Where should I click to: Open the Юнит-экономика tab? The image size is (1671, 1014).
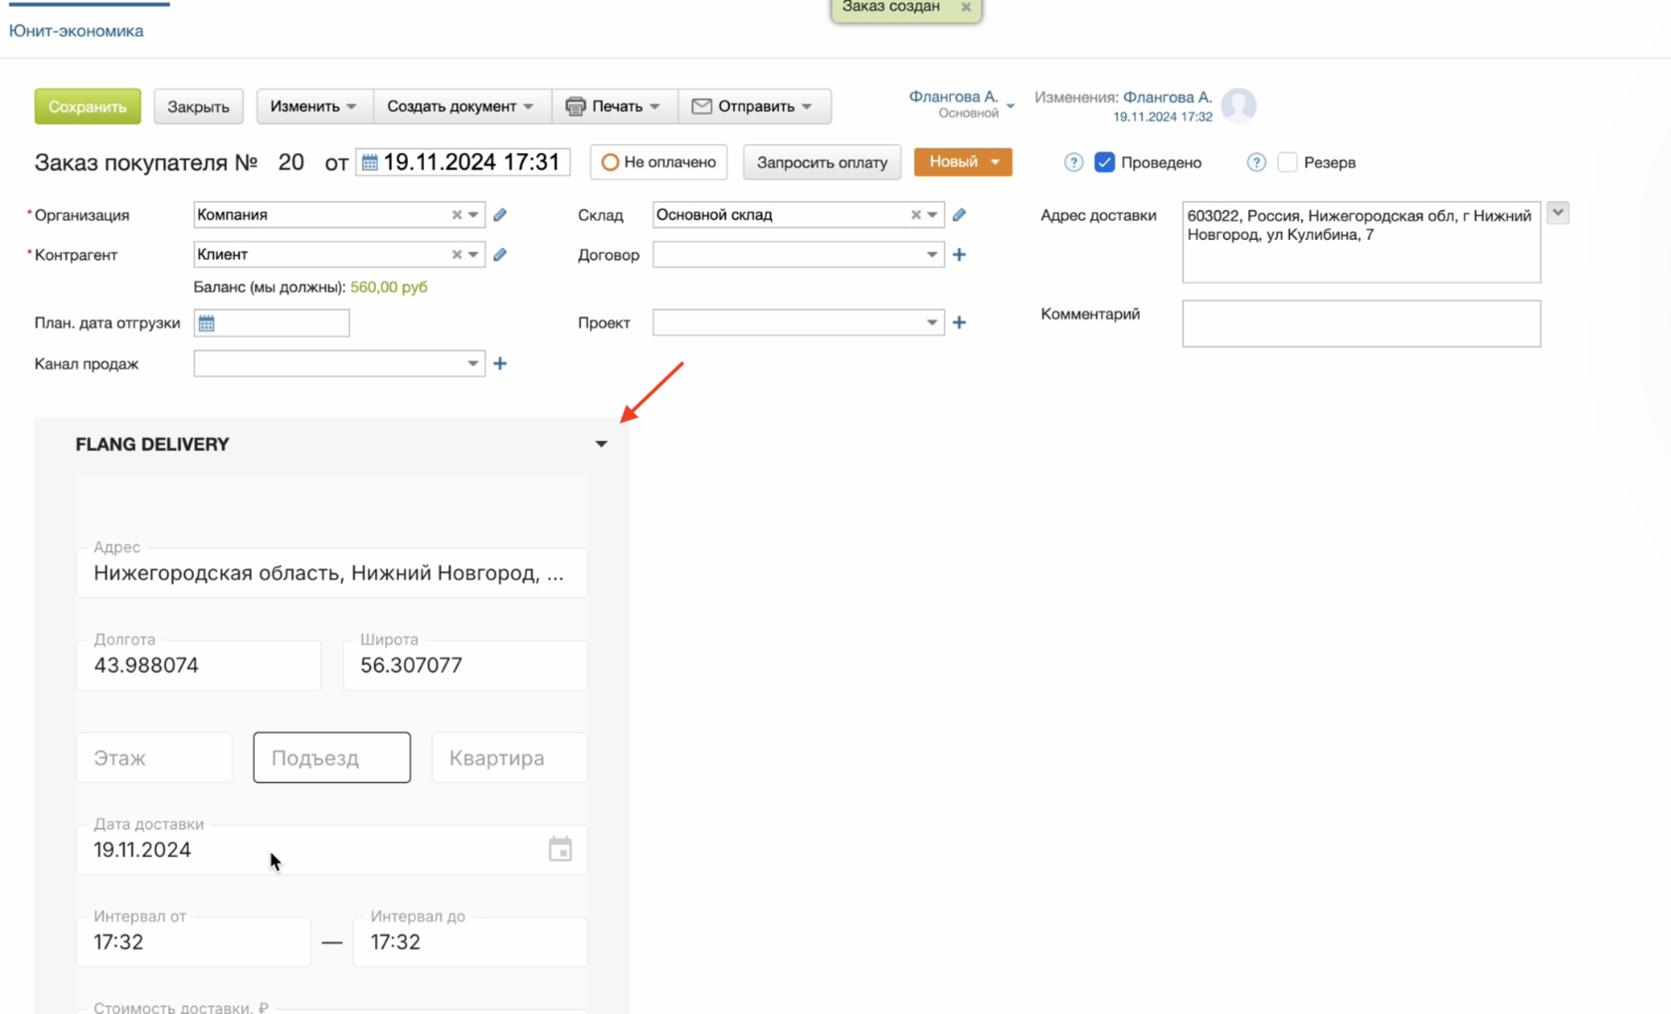click(77, 31)
